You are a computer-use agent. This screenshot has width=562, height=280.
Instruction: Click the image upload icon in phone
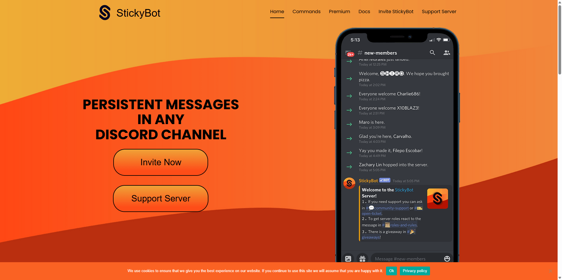point(348,259)
